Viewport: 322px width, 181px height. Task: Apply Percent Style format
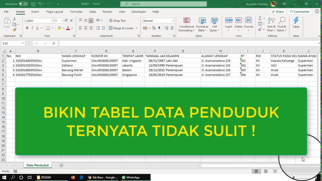(x=154, y=28)
